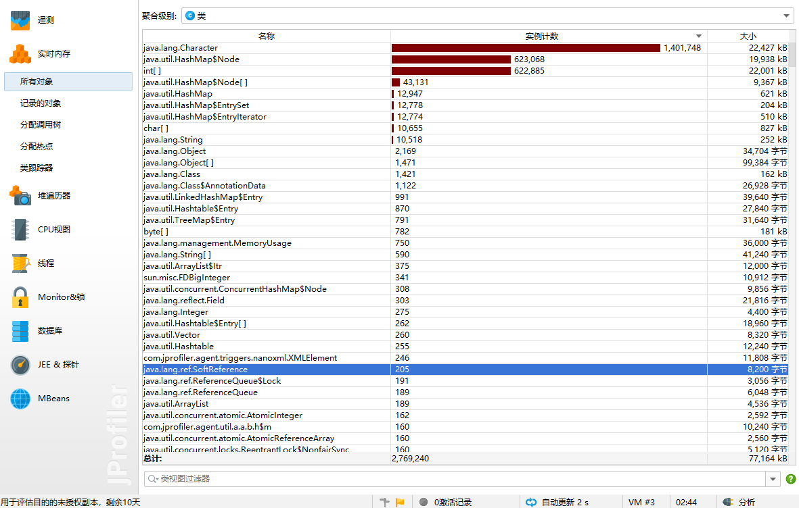Click the pin icon in status bar
Viewport: 799px width, 508px height.
[385, 503]
